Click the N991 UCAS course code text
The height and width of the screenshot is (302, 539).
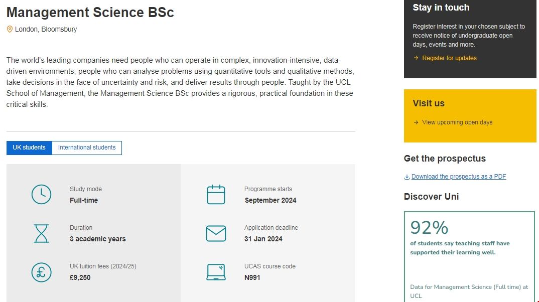point(252,277)
